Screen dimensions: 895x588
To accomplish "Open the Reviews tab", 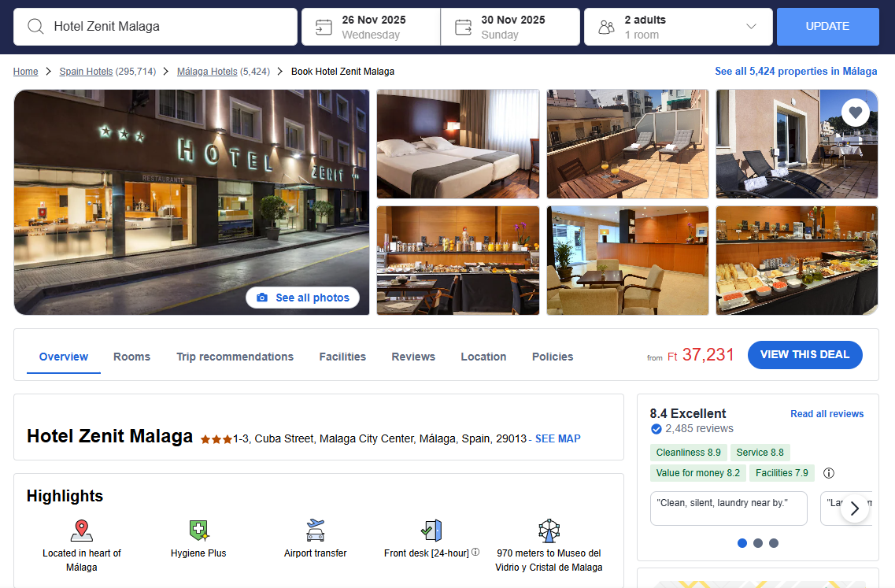I will (413, 357).
